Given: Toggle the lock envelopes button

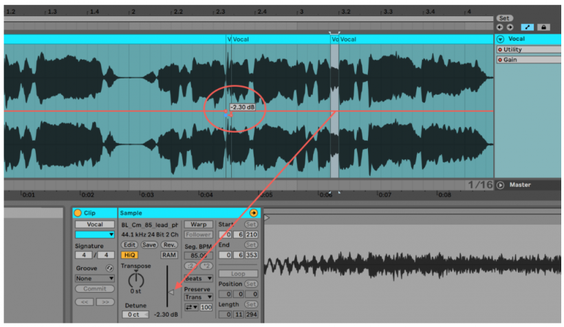Looking at the screenshot, I should coord(543,27).
